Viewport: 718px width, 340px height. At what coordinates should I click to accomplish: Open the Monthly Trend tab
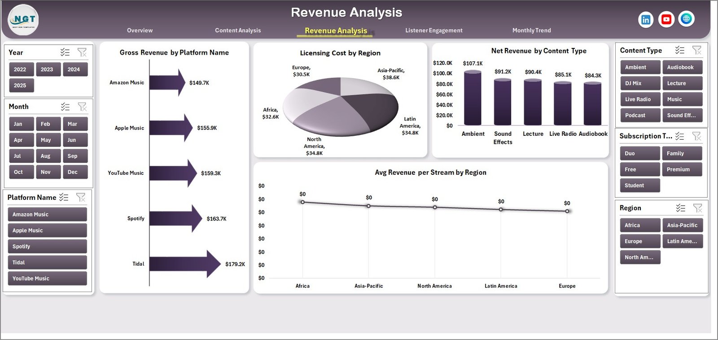[x=531, y=30]
